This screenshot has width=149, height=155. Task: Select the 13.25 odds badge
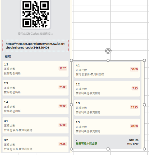coord(134,107)
